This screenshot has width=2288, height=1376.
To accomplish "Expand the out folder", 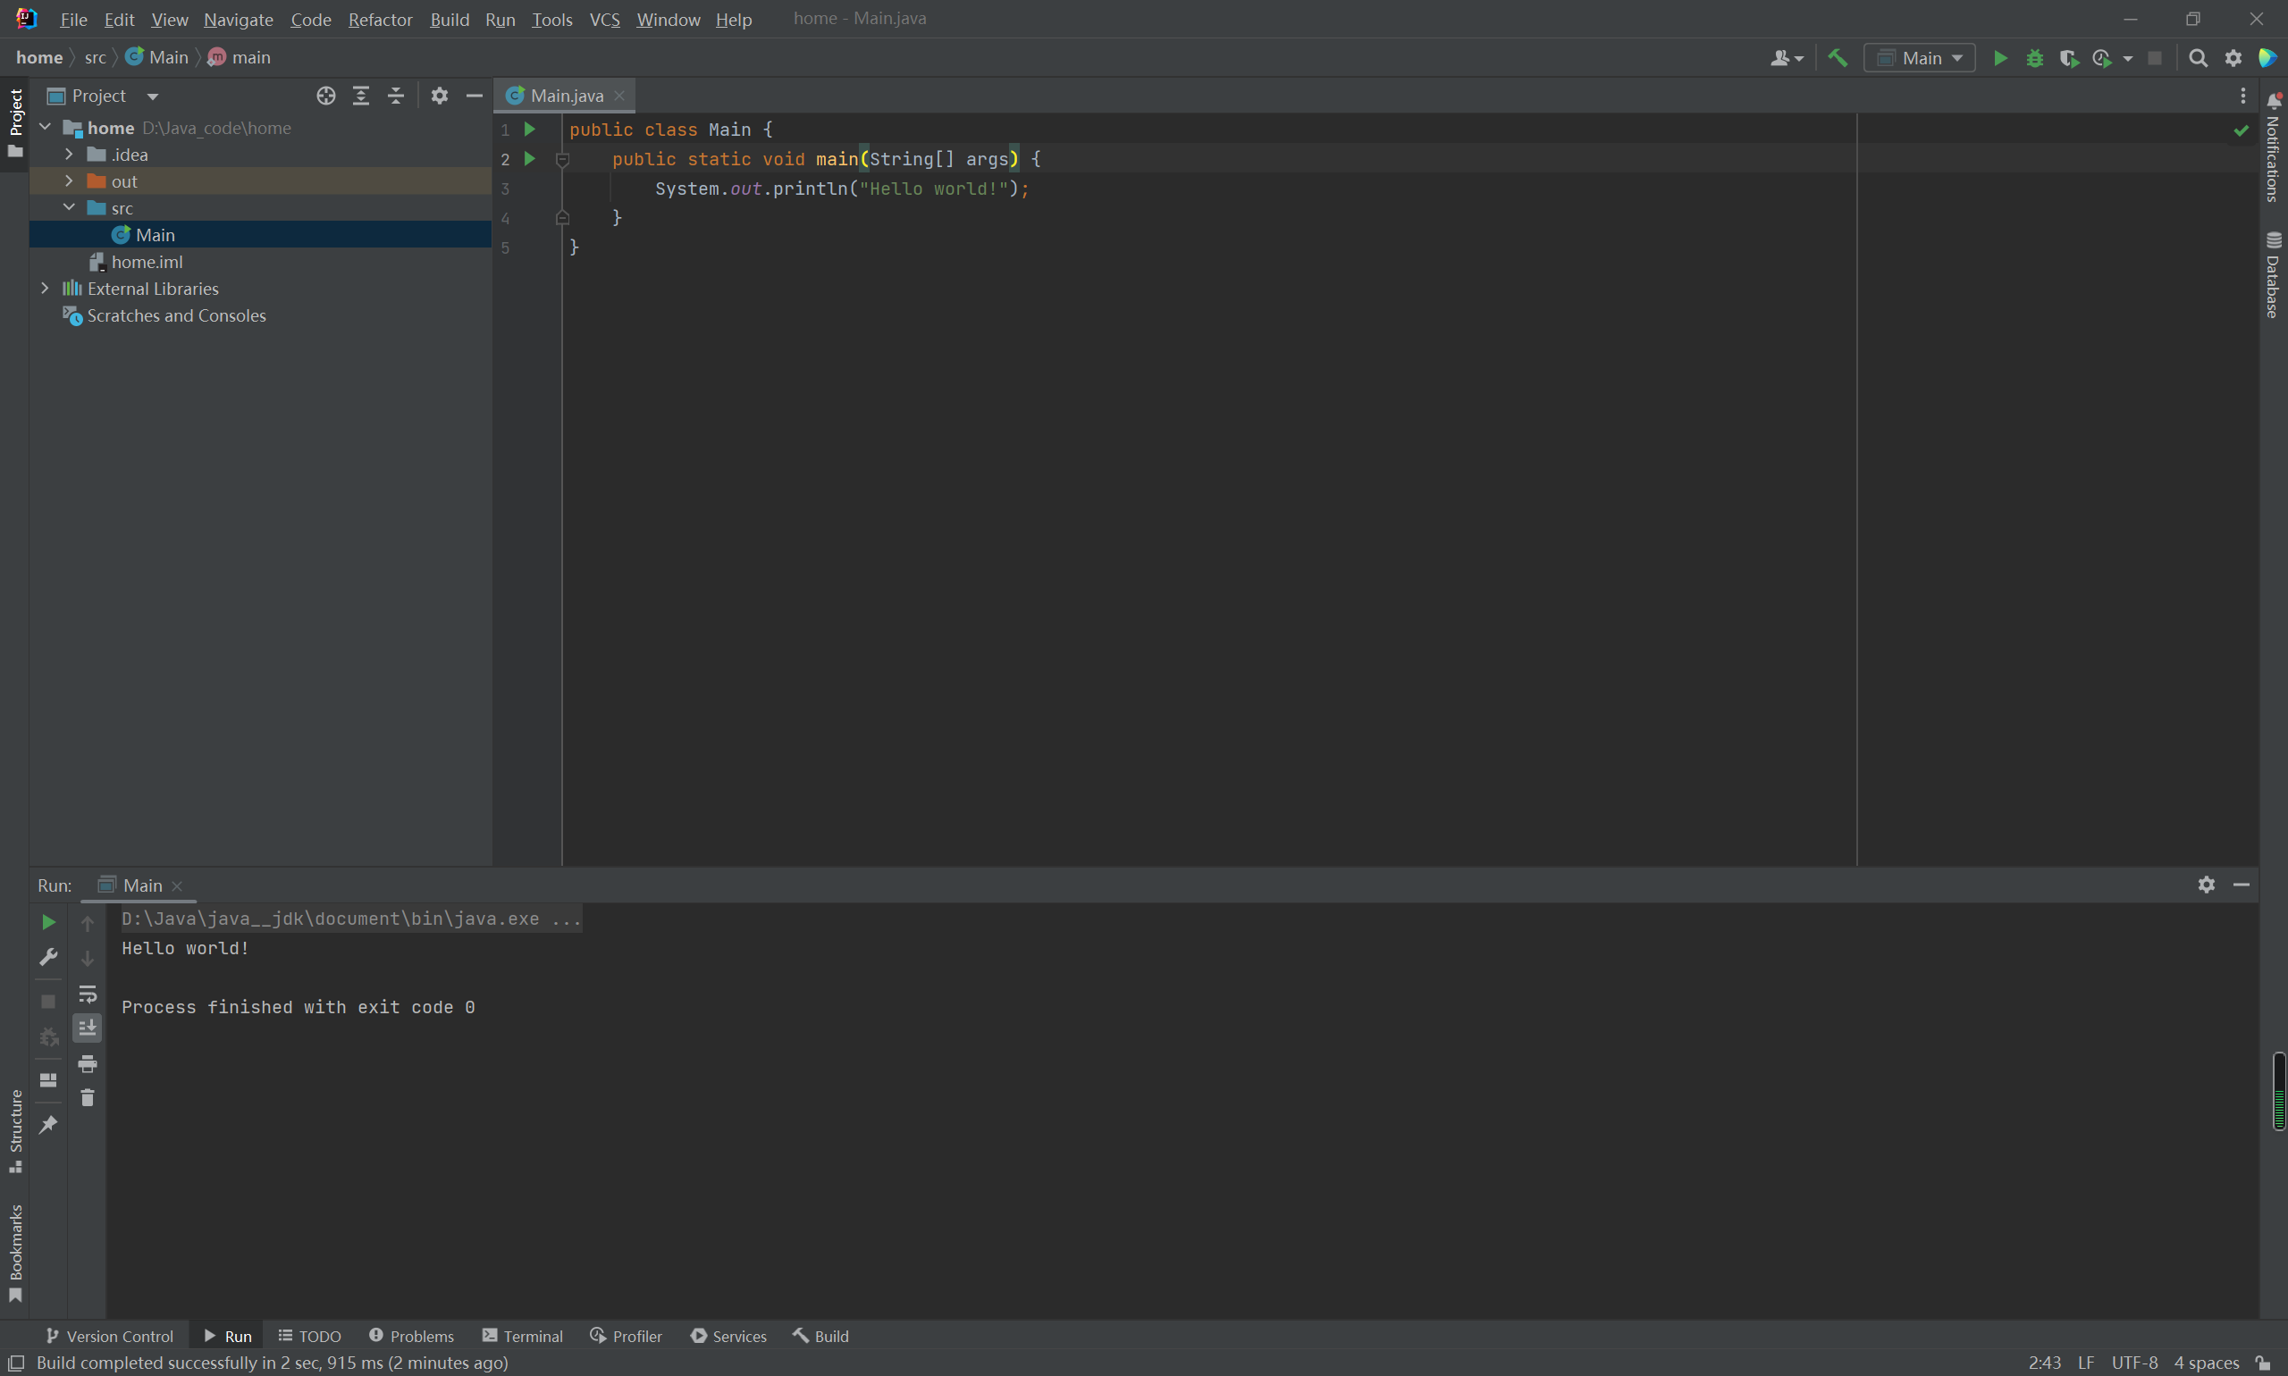I will [x=69, y=180].
